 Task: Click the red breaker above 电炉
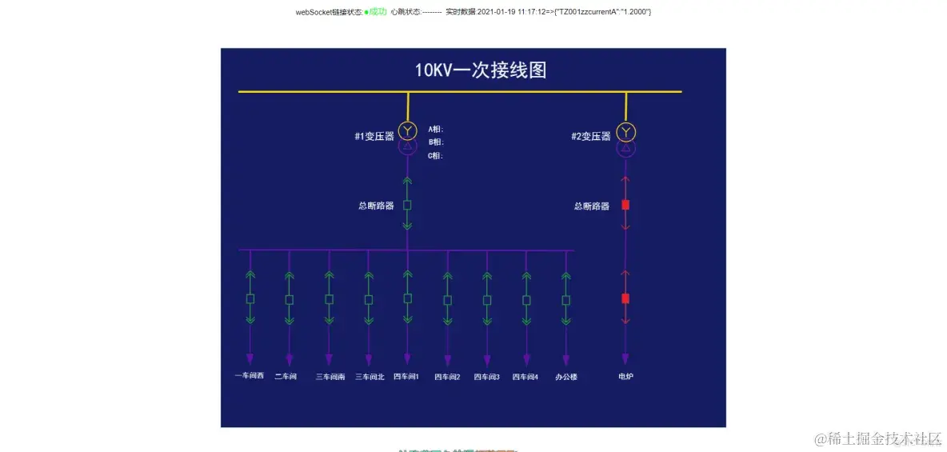tap(625, 298)
